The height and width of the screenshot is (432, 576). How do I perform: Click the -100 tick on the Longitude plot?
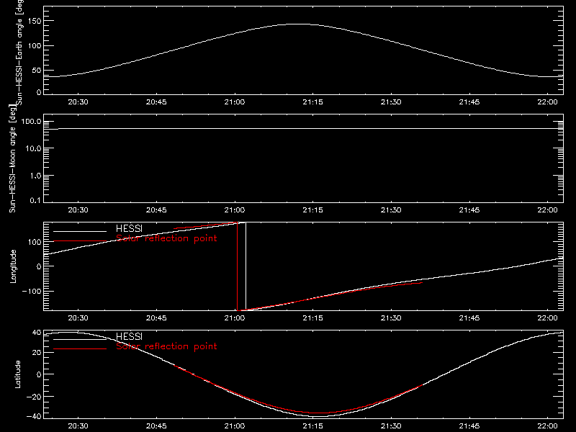point(32,291)
